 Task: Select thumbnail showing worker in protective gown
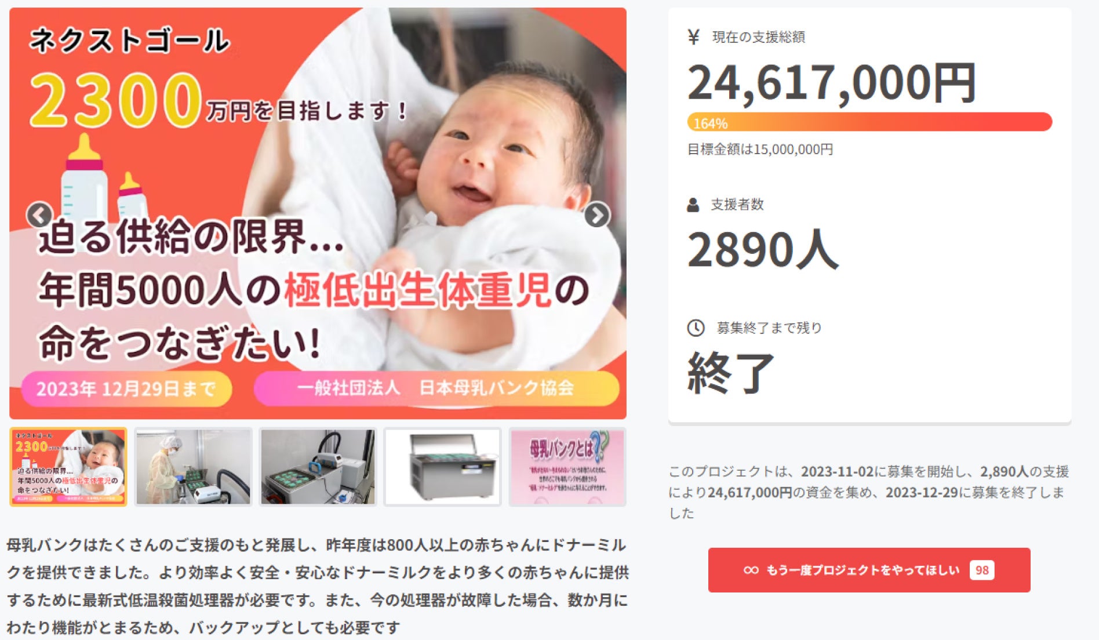pyautogui.click(x=193, y=467)
